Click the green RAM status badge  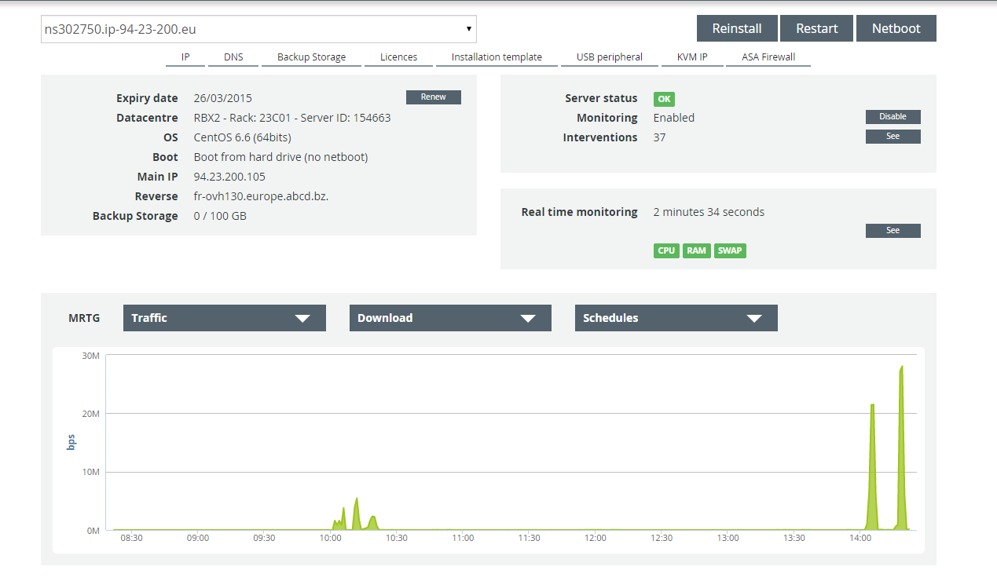click(x=696, y=250)
